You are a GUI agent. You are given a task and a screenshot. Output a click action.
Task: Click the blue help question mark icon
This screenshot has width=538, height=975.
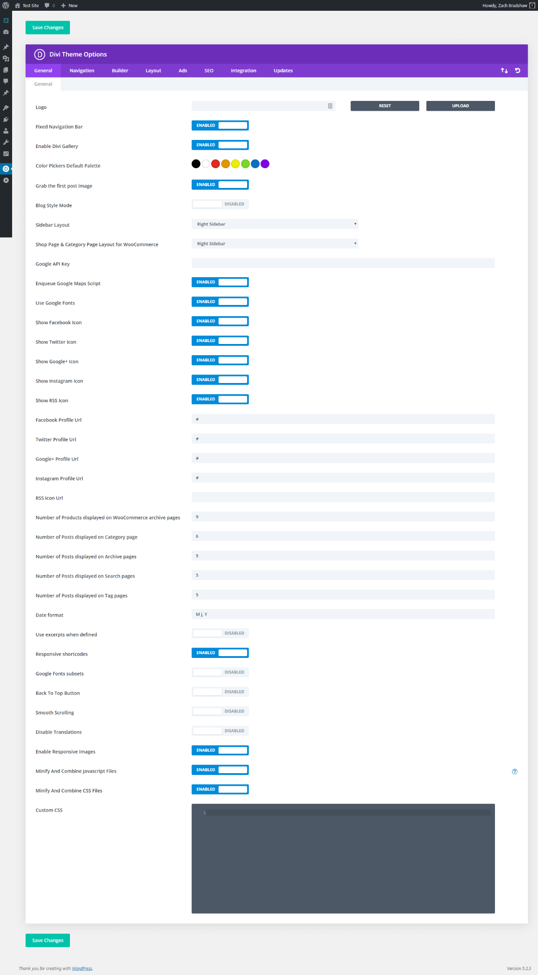515,771
